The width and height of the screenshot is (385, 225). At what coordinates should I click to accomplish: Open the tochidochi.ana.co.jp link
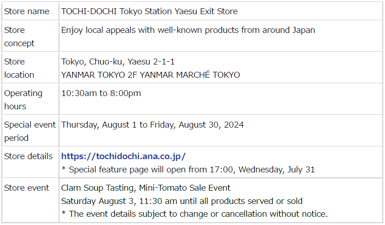click(123, 156)
